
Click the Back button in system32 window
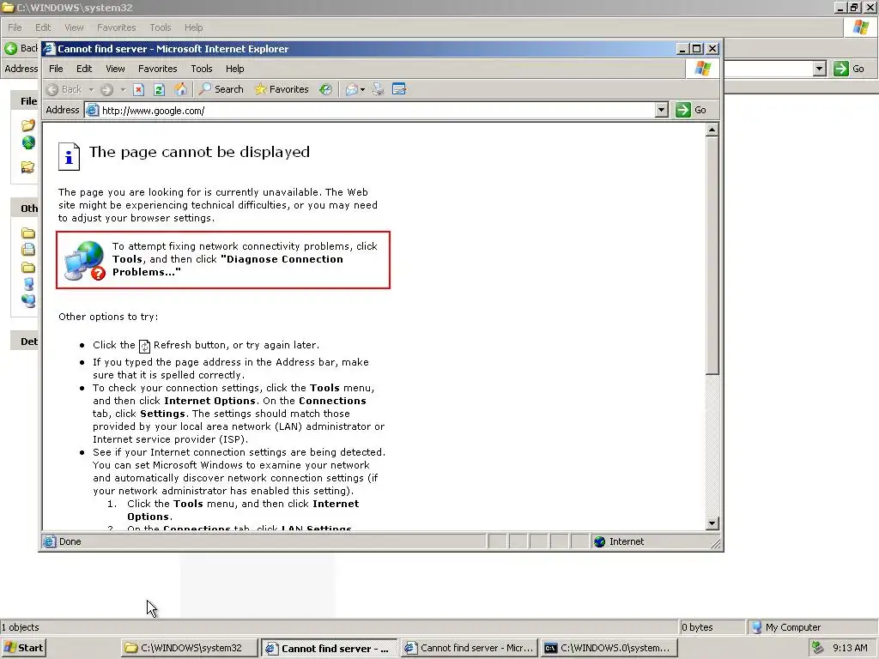click(x=21, y=48)
